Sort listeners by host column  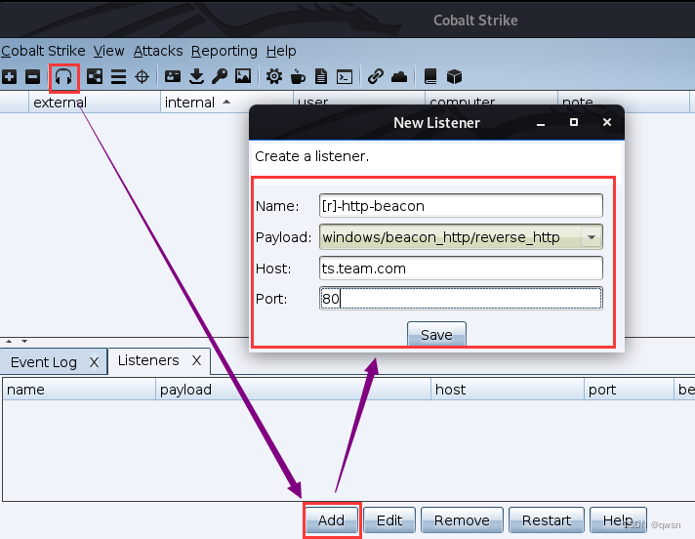pyautogui.click(x=507, y=390)
